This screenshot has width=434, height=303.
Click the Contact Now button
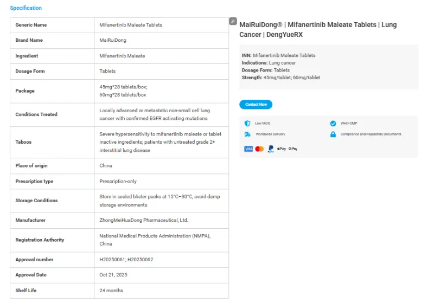(x=256, y=105)
